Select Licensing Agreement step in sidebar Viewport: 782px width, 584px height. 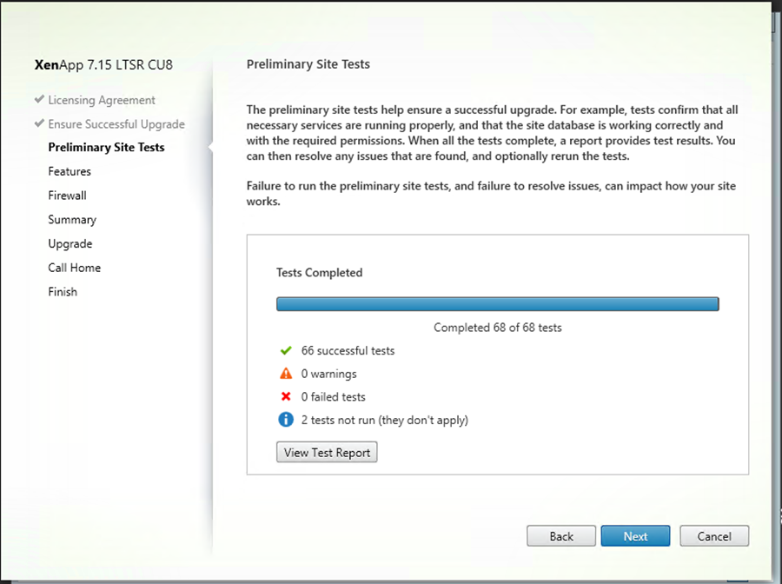point(102,100)
